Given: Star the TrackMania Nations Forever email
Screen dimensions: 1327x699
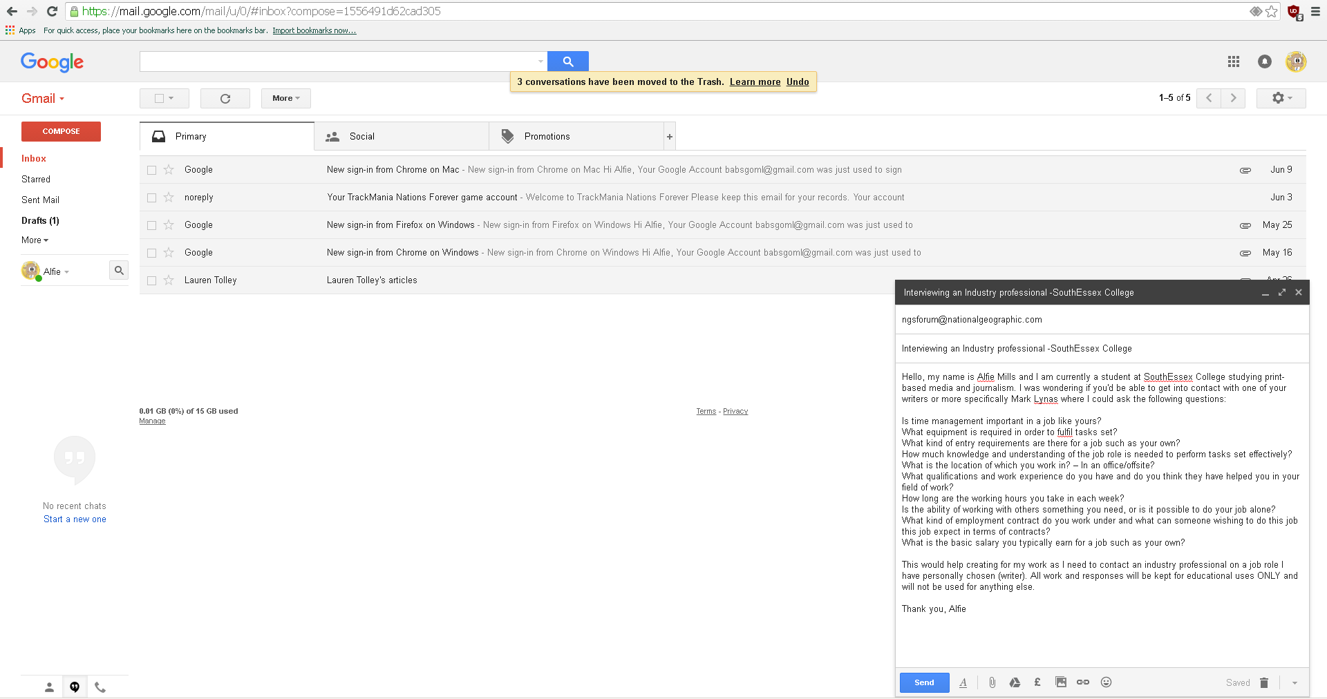Looking at the screenshot, I should coord(169,197).
